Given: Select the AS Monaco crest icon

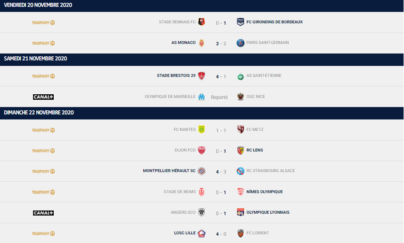Looking at the screenshot, I should click(x=202, y=43).
